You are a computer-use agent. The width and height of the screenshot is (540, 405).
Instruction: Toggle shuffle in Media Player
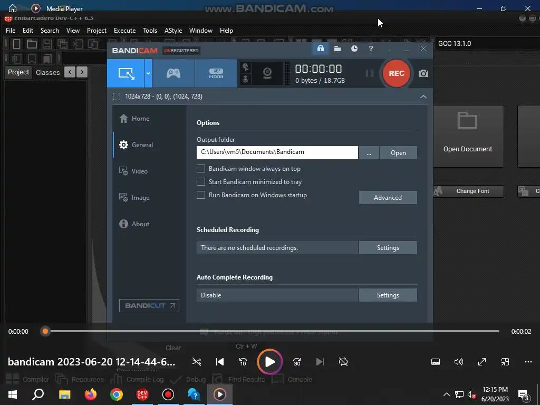pyautogui.click(x=197, y=362)
